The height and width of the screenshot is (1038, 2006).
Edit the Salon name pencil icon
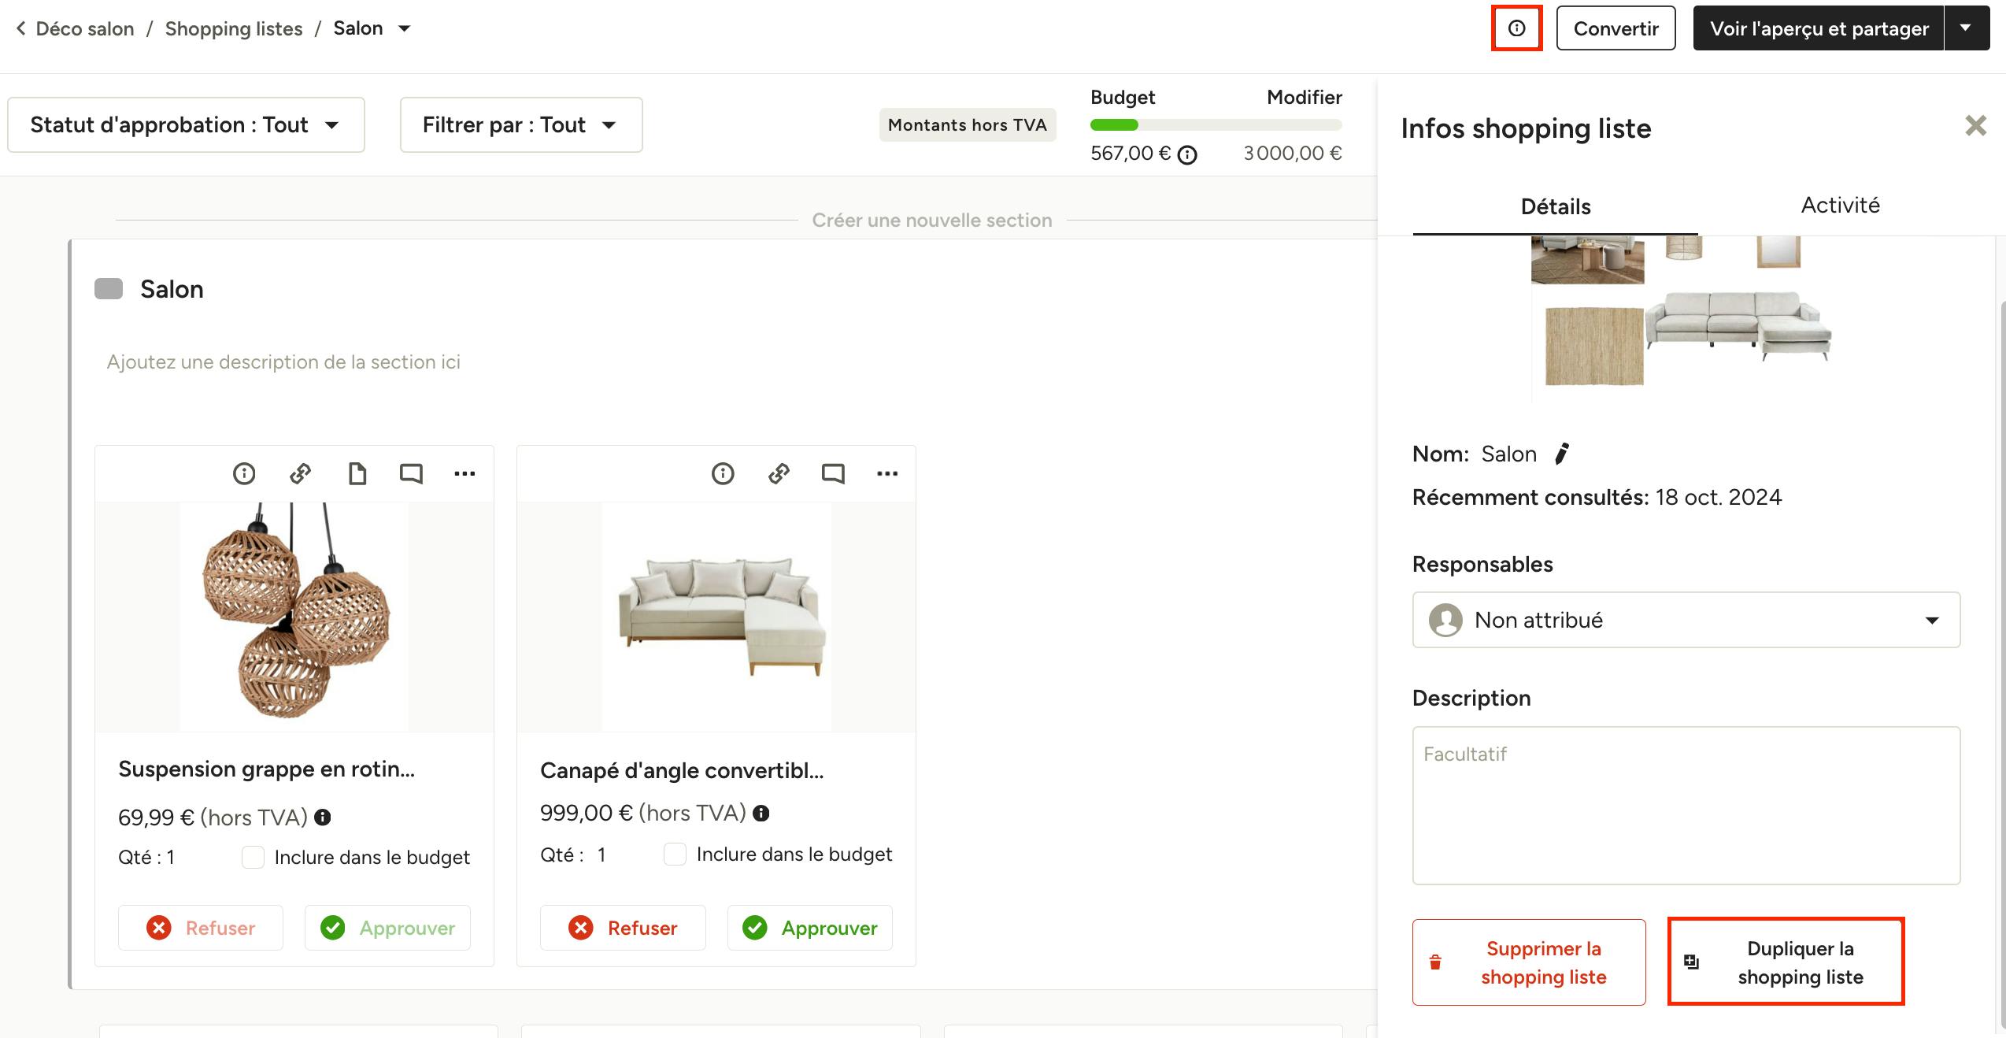coord(1562,454)
